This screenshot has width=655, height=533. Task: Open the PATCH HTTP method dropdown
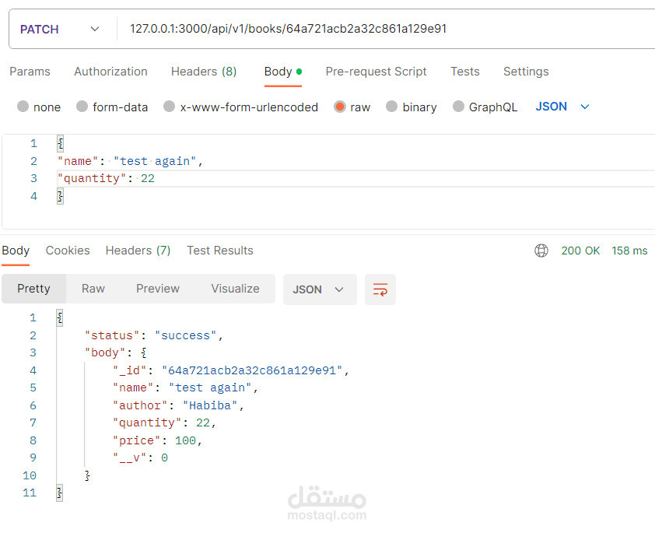(59, 29)
